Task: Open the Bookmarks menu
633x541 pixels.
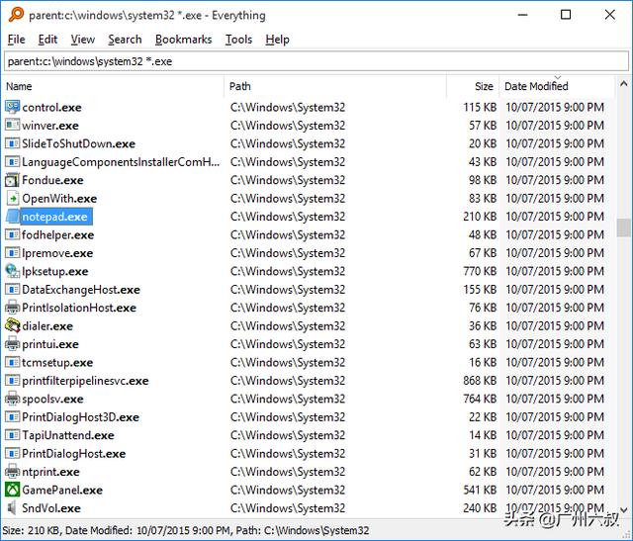Action: 183,40
